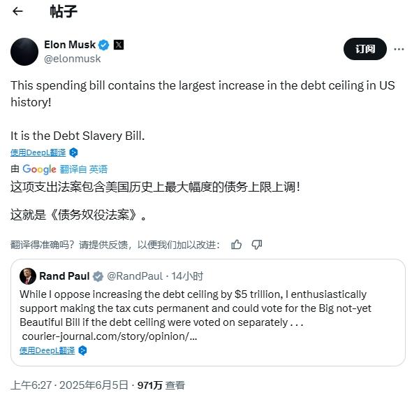Click the 971万 查看 view count
This screenshot has height=400, width=412.
tap(161, 385)
